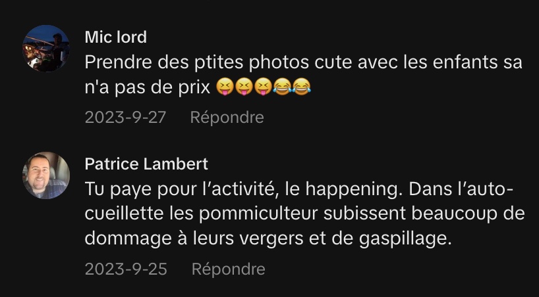Click the 2023-9-25 comment date

[x=126, y=269]
